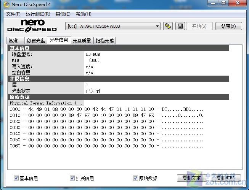Maximize the Nero DiscSpeed window
Screen dimensions: 249x190
(223, 3)
